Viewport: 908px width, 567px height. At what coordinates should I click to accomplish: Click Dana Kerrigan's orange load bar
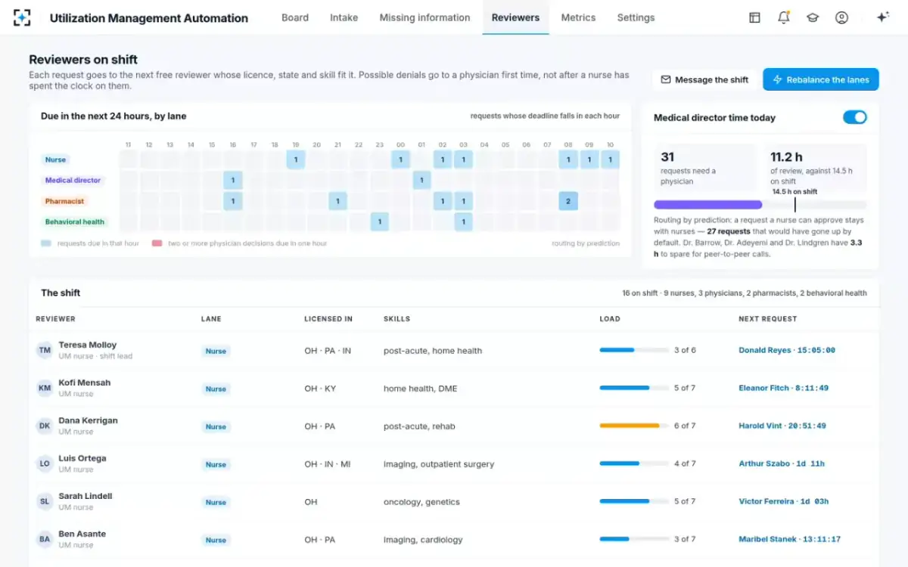click(633, 426)
